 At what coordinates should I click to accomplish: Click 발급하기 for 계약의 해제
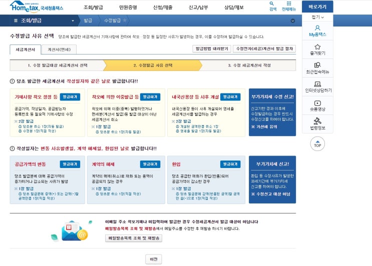pos(150,164)
